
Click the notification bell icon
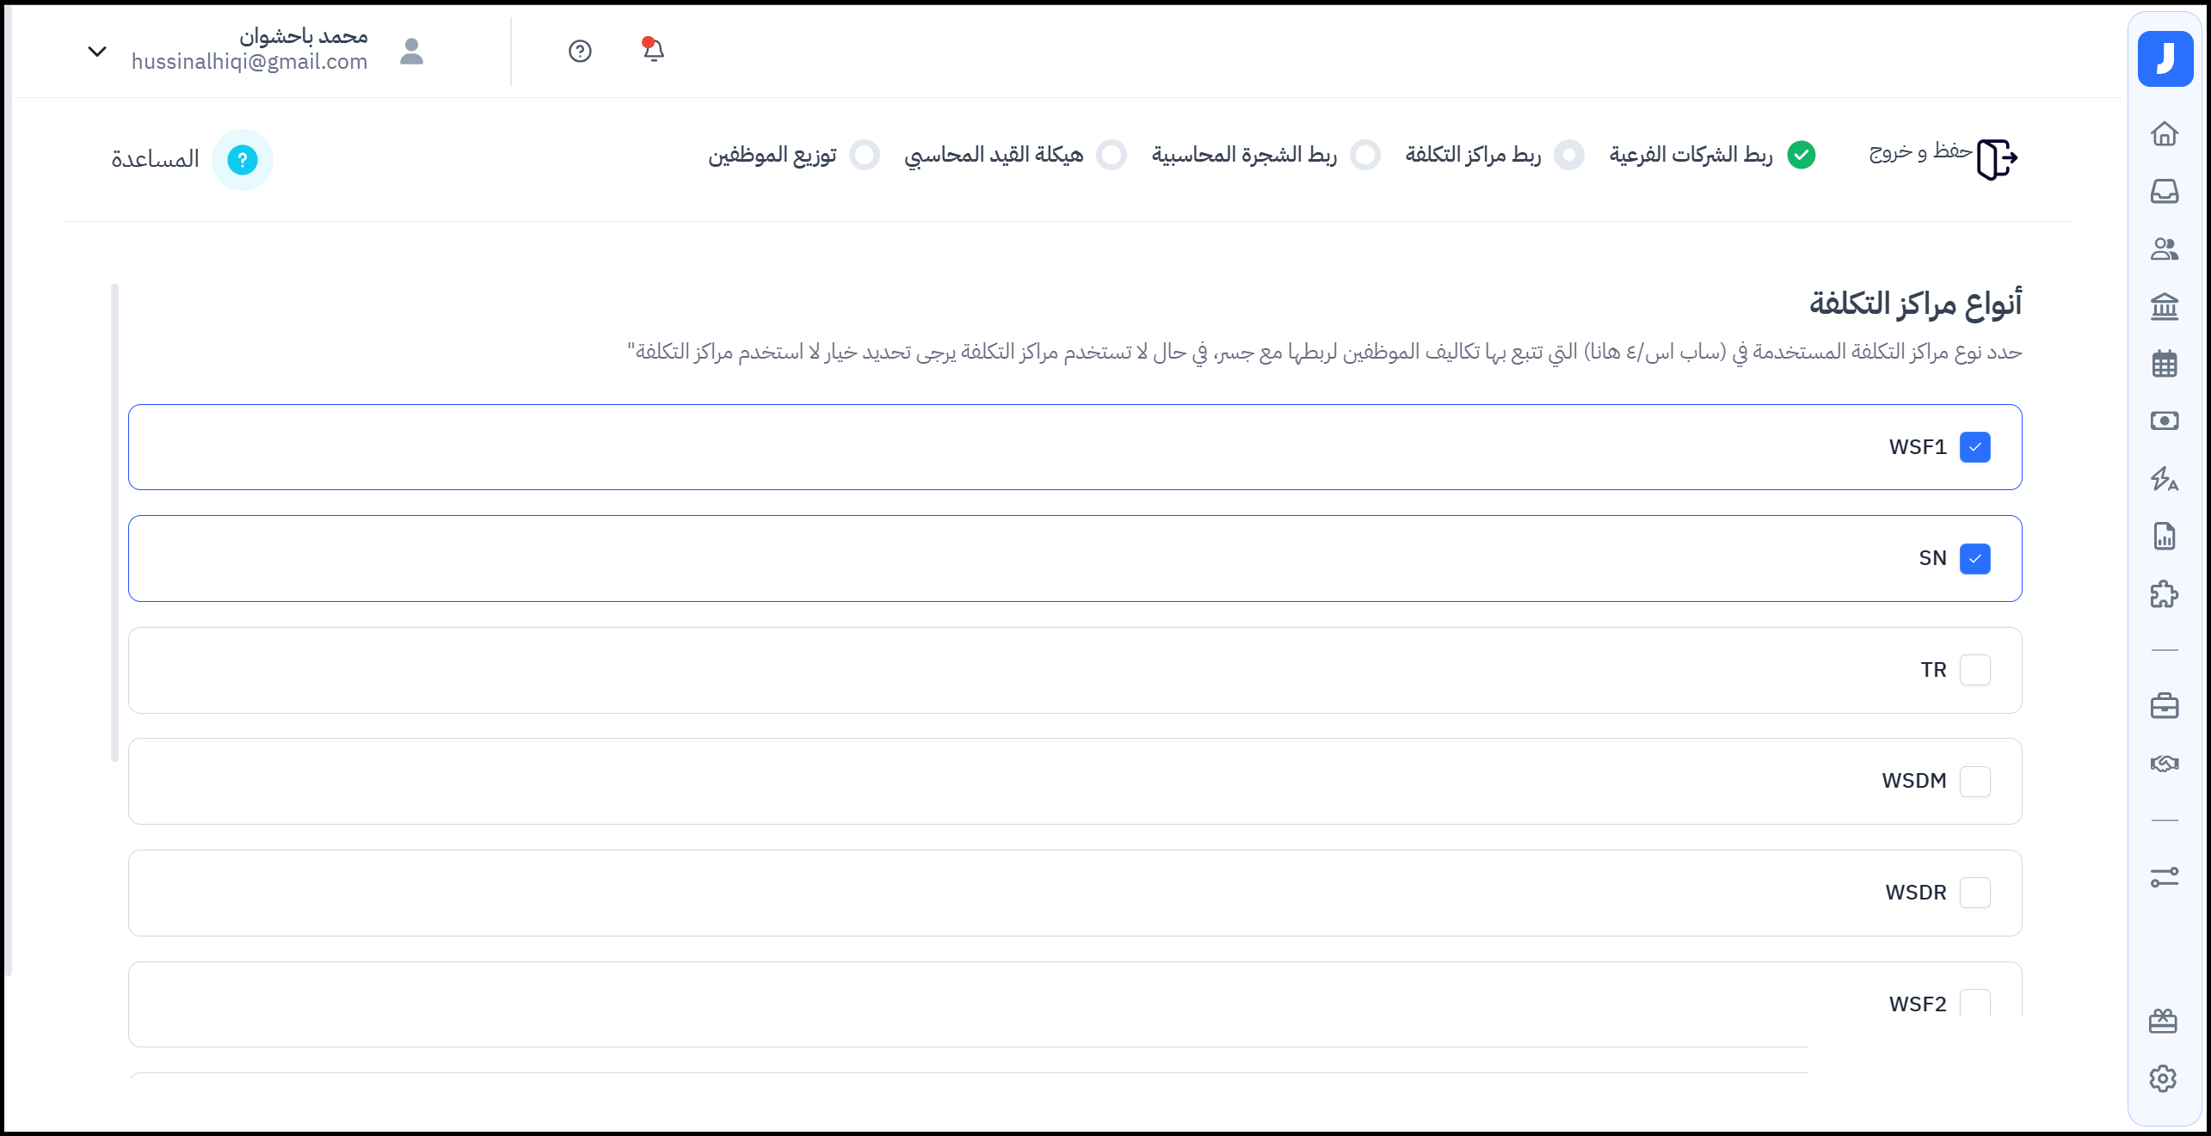pyautogui.click(x=653, y=50)
